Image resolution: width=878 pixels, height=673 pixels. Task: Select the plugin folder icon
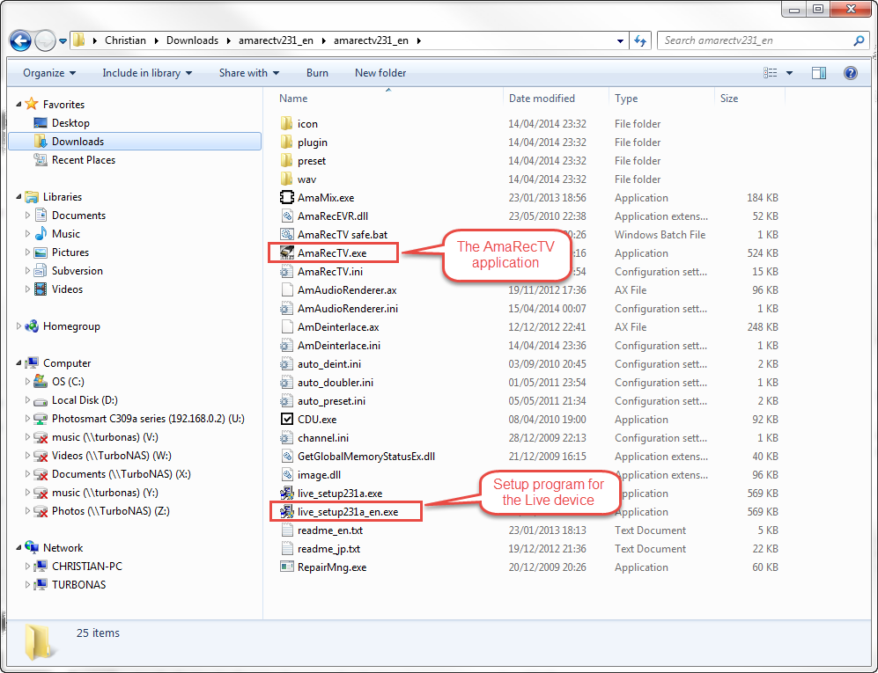tap(287, 143)
